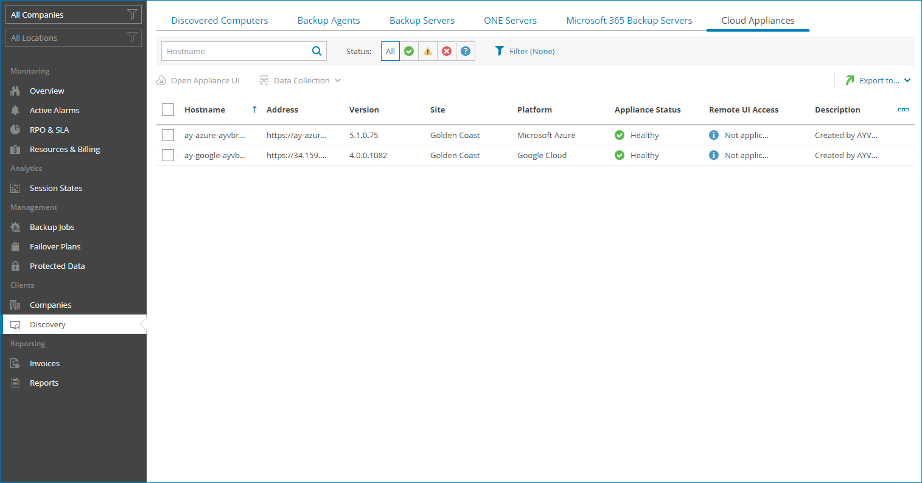This screenshot has height=483, width=922.
Task: Select the ay-azure appliance row checkbox
Action: pos(168,135)
